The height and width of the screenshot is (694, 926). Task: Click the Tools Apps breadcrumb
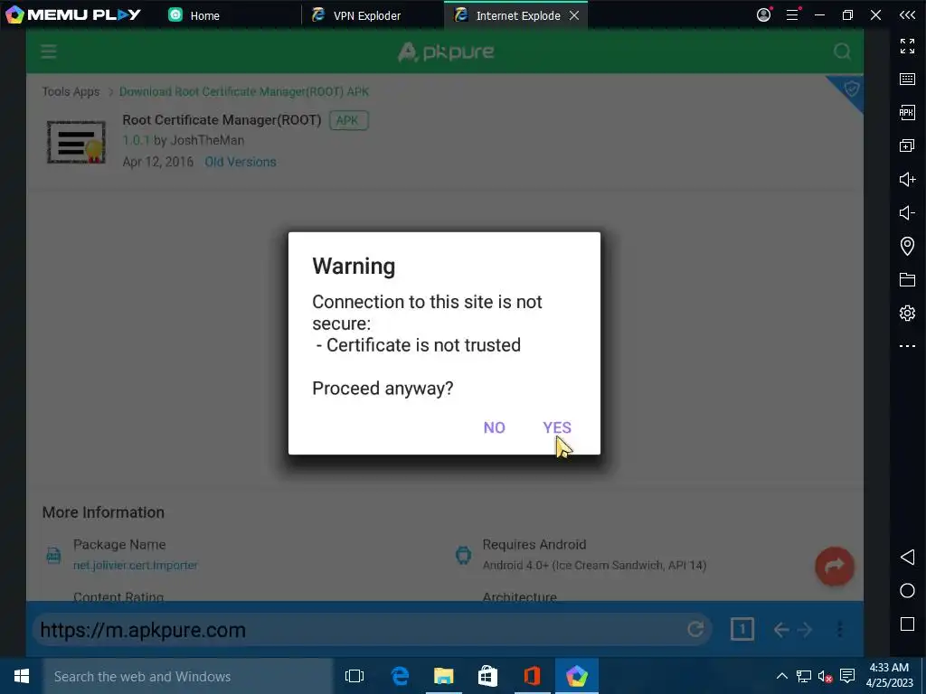[x=71, y=91]
